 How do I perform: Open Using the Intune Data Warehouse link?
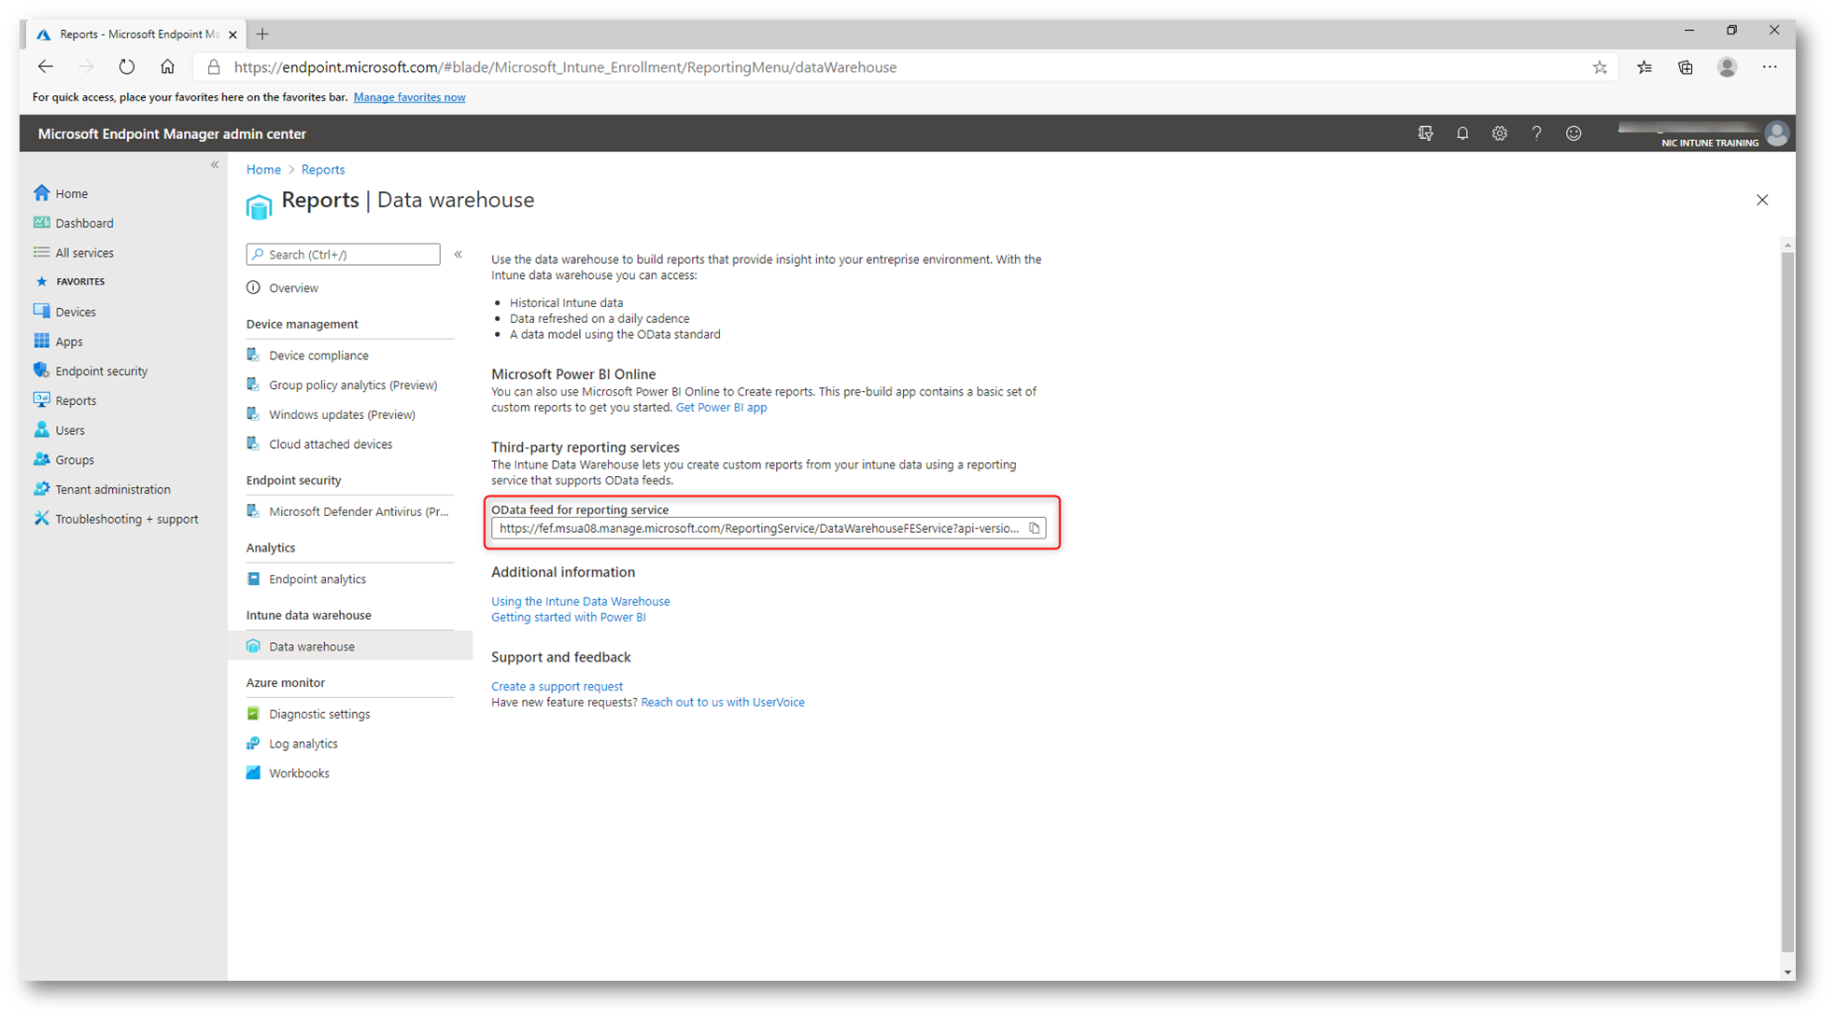(x=580, y=602)
